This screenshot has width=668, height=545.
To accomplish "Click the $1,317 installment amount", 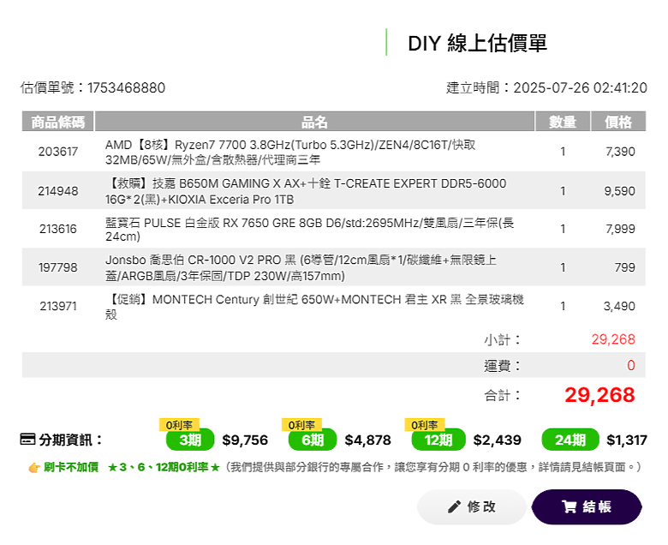I will (x=627, y=440).
